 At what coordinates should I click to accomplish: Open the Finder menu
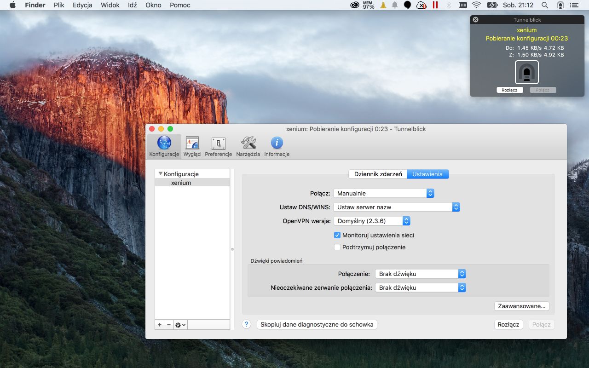tap(35, 5)
